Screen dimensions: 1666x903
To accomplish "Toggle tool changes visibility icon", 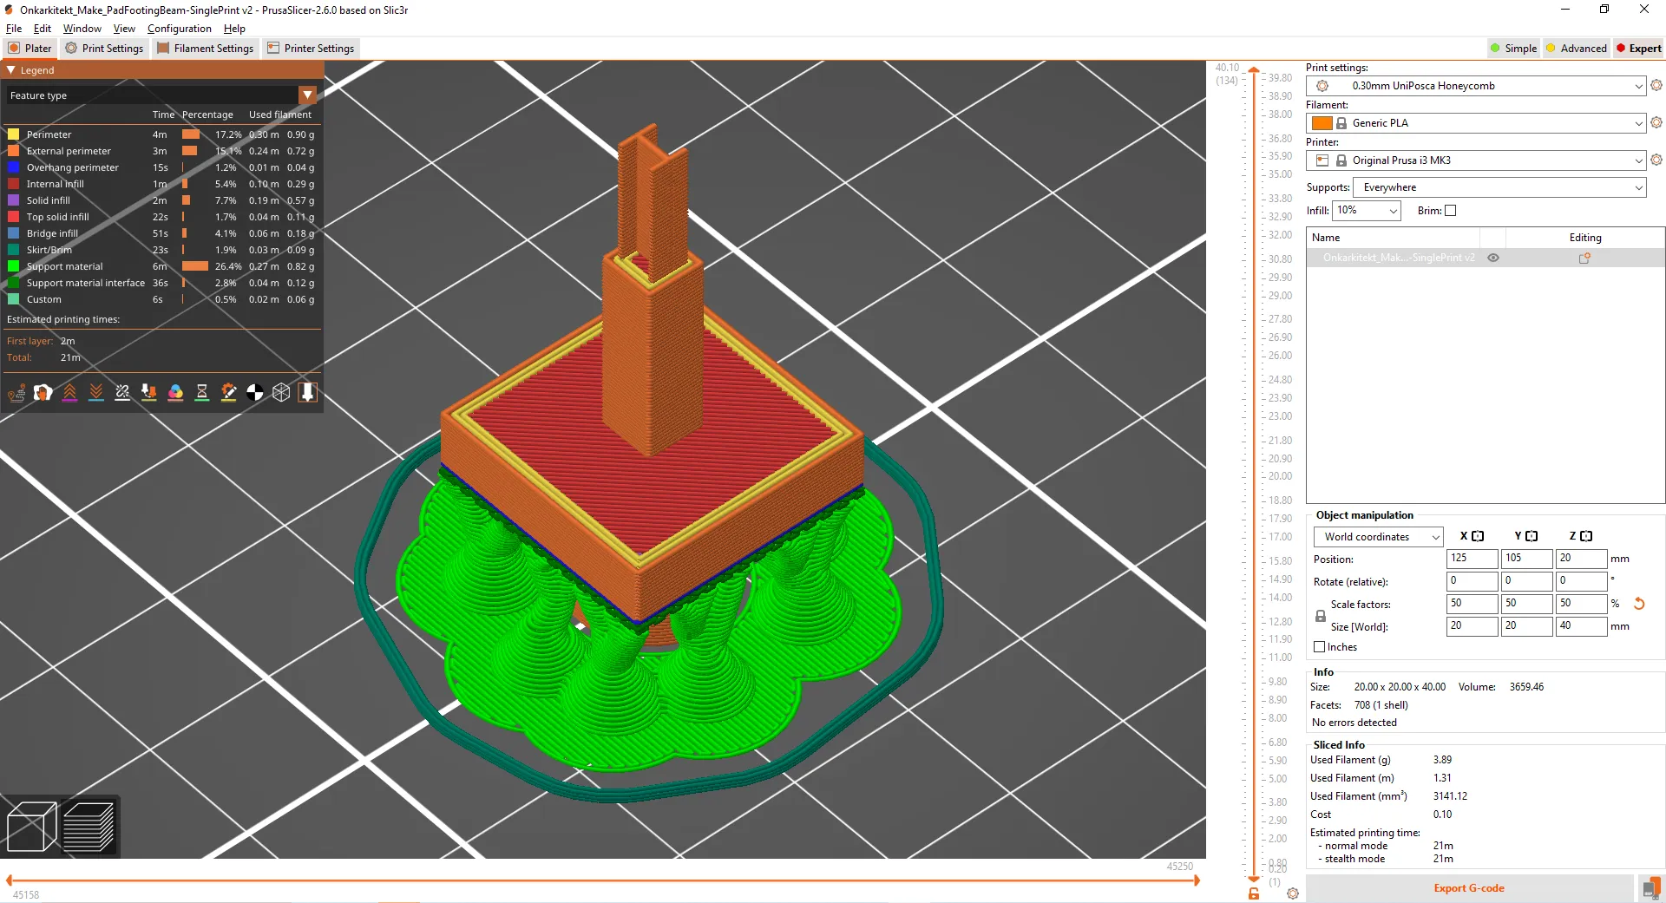I will pyautogui.click(x=149, y=393).
